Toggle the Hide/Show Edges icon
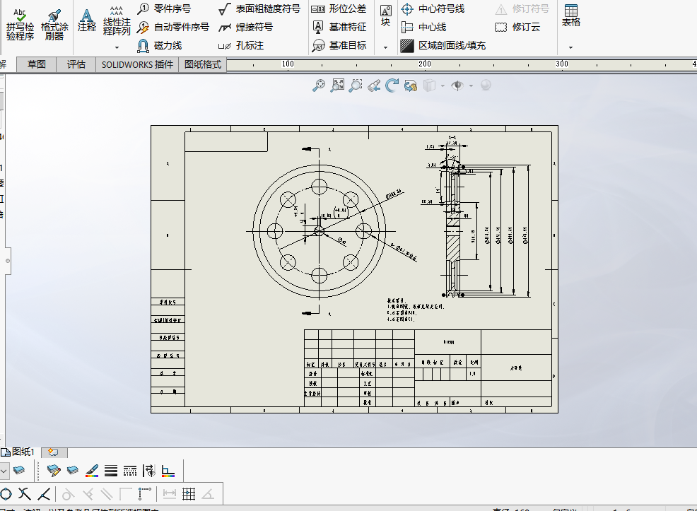 coord(149,471)
